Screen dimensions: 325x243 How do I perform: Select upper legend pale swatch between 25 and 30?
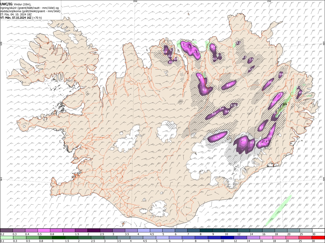[306, 230]
